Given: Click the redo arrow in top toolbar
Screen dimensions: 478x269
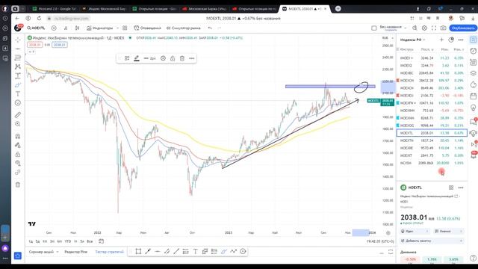Looking at the screenshot, I should (219, 28).
